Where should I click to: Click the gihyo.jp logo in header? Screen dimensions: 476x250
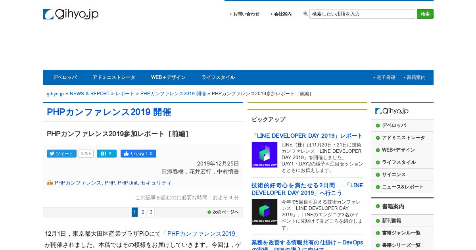click(x=71, y=14)
